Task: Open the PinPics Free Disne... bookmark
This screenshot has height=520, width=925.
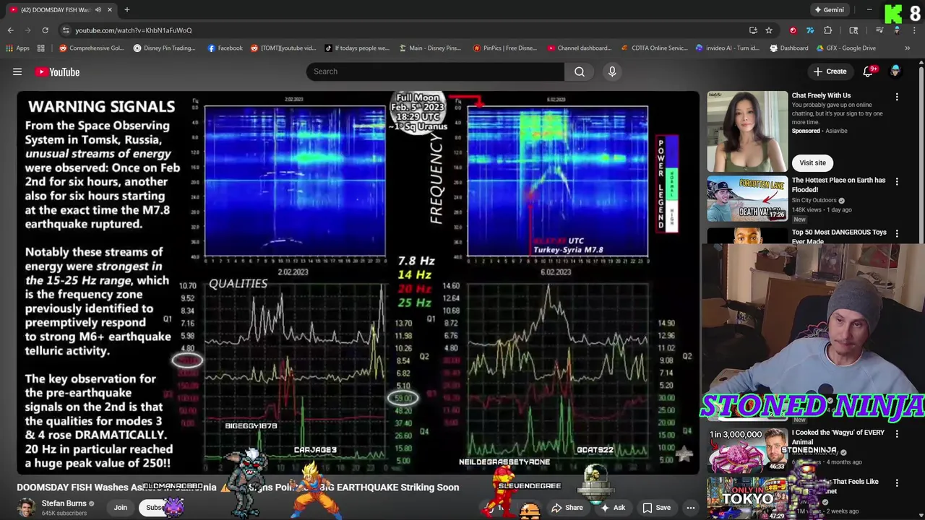Action: pos(504,48)
